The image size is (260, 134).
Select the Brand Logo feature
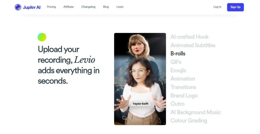point(184,95)
